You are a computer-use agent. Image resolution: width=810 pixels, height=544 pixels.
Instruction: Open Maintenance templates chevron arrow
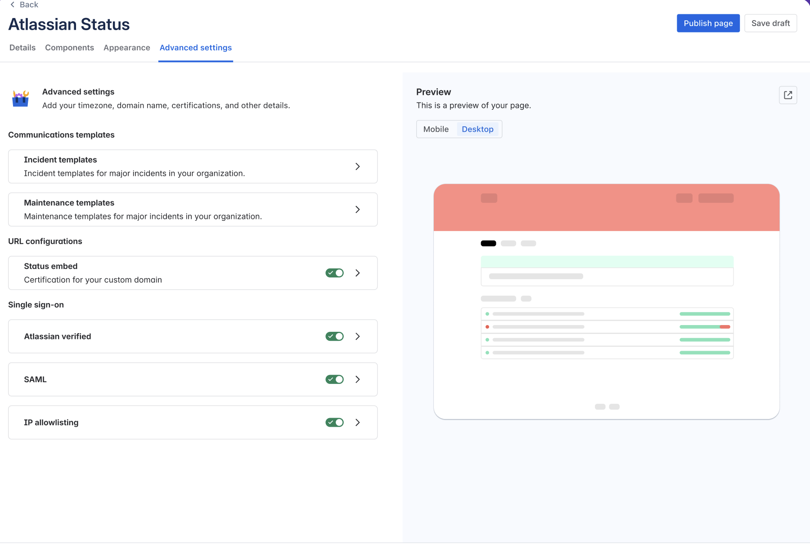(357, 210)
